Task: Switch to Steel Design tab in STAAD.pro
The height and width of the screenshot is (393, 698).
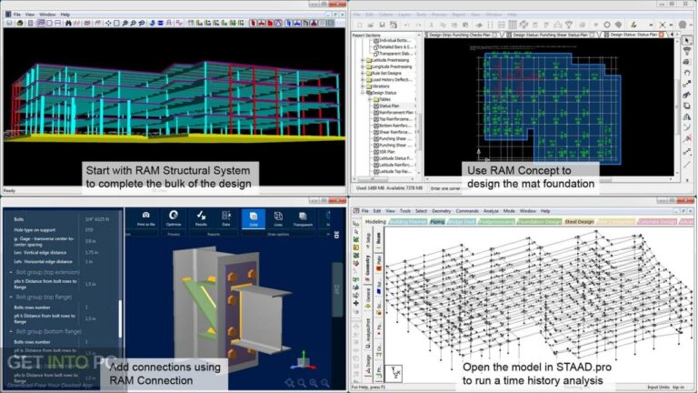Action: point(579,221)
